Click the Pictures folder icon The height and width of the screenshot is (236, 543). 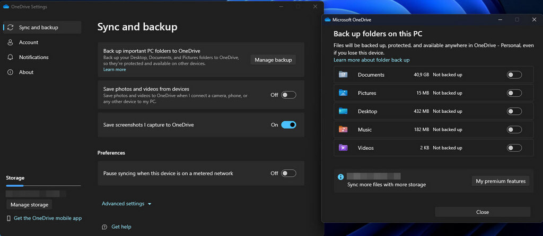pos(343,93)
